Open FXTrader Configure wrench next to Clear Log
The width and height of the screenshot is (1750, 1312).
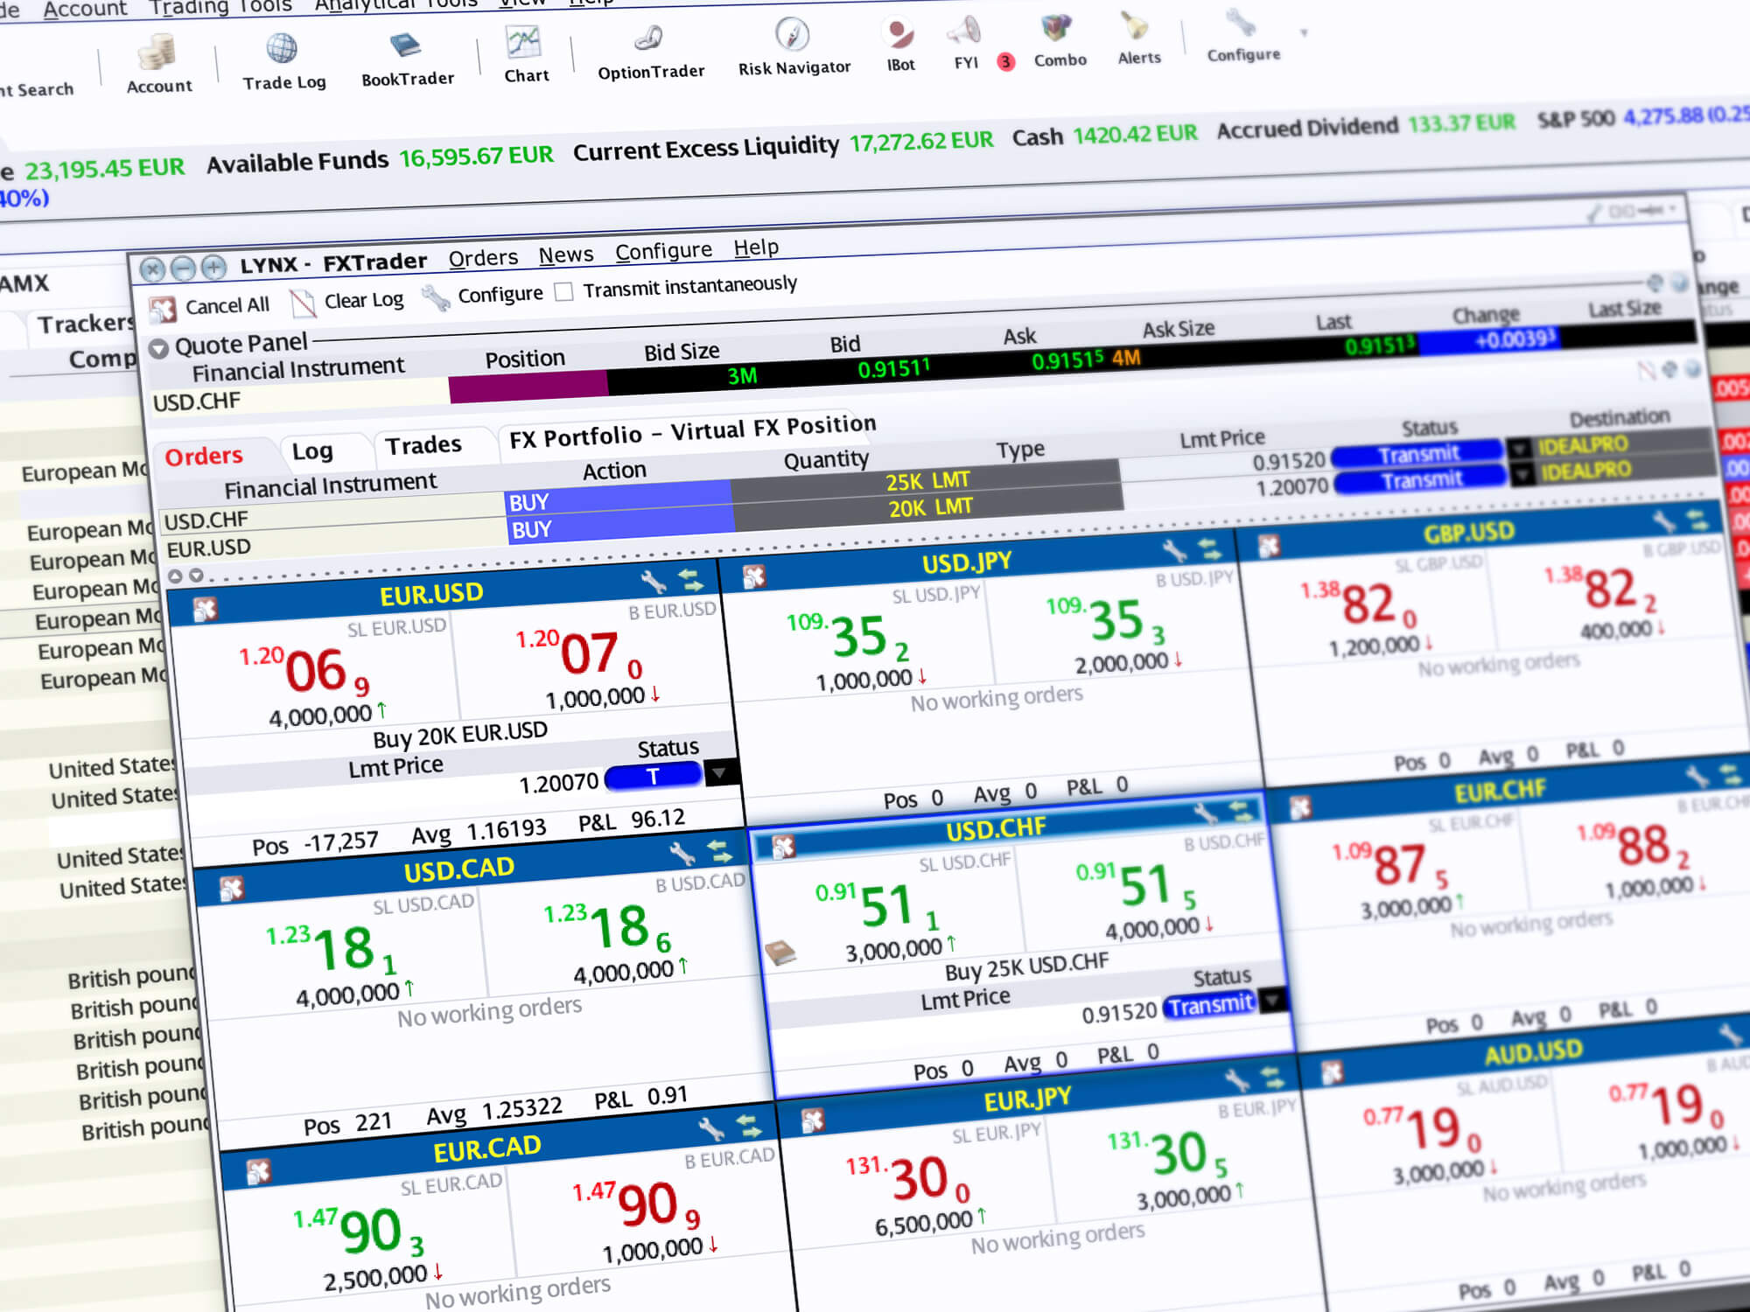point(436,298)
